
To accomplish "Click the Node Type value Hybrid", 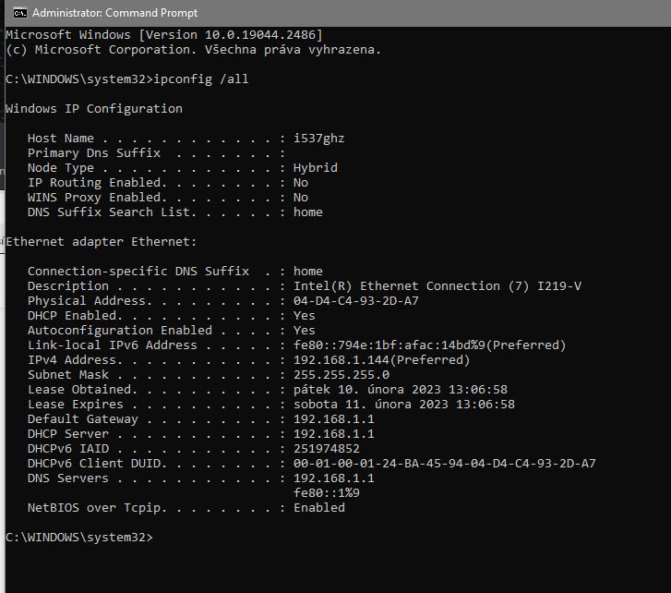I will 315,168.
